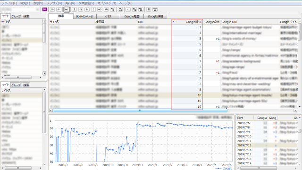Select the row with Google rank 8

(173, 90)
